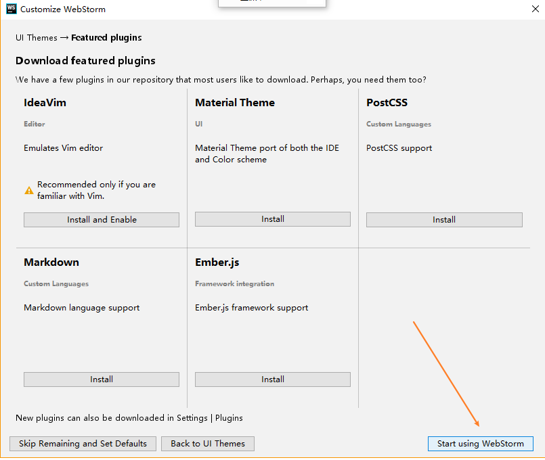This screenshot has width=545, height=460.
Task: Install and enable the IdeaVim plugin
Action: point(102,220)
